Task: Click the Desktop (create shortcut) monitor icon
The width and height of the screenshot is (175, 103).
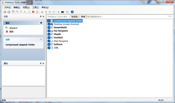Action: tap(52, 24)
